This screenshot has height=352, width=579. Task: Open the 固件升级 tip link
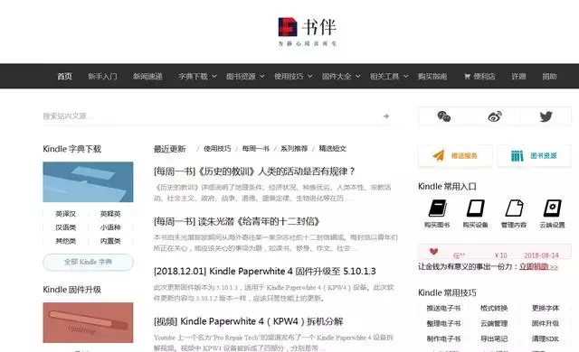point(546,323)
